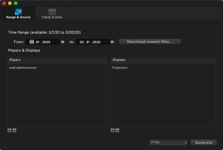223x150 pixels.
Task: Switch to the Range & Source tab
Action: coord(18,13)
